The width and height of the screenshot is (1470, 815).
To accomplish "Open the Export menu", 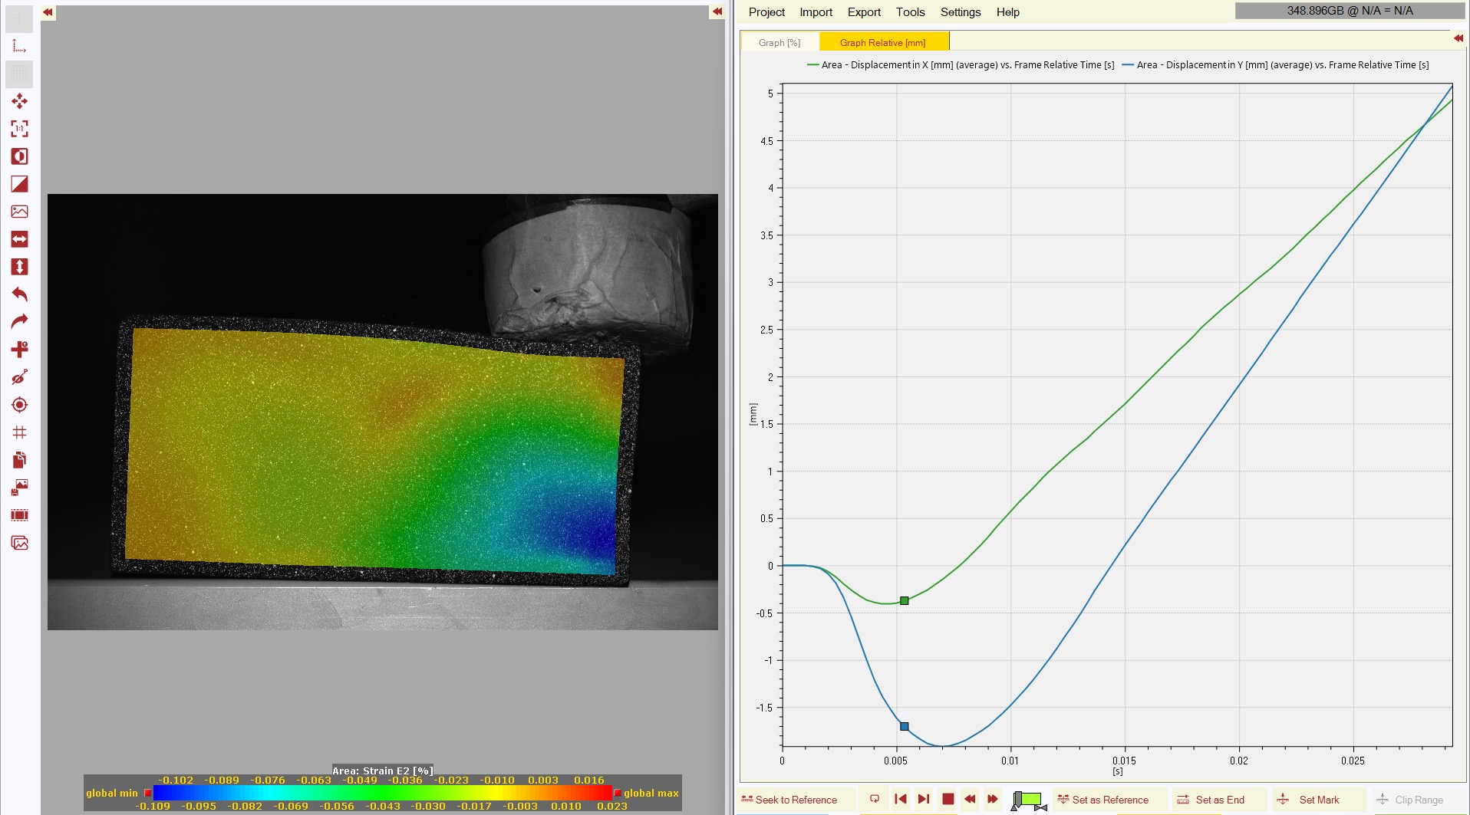I will pyautogui.click(x=864, y=12).
